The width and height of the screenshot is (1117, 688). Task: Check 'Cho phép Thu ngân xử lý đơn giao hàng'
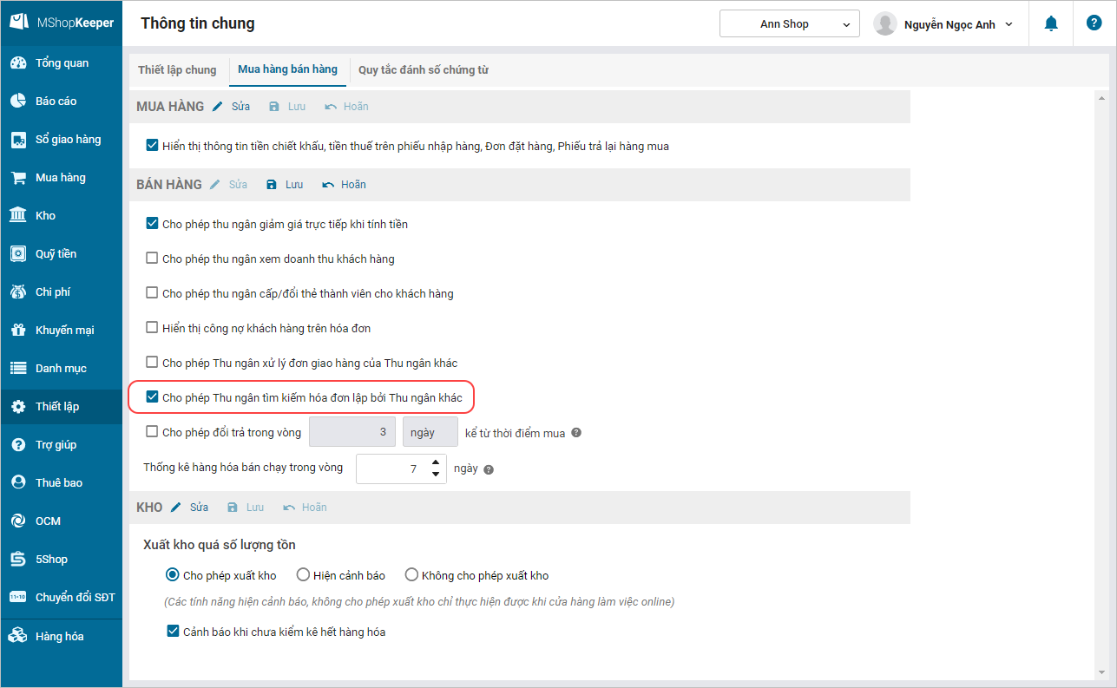pos(153,363)
